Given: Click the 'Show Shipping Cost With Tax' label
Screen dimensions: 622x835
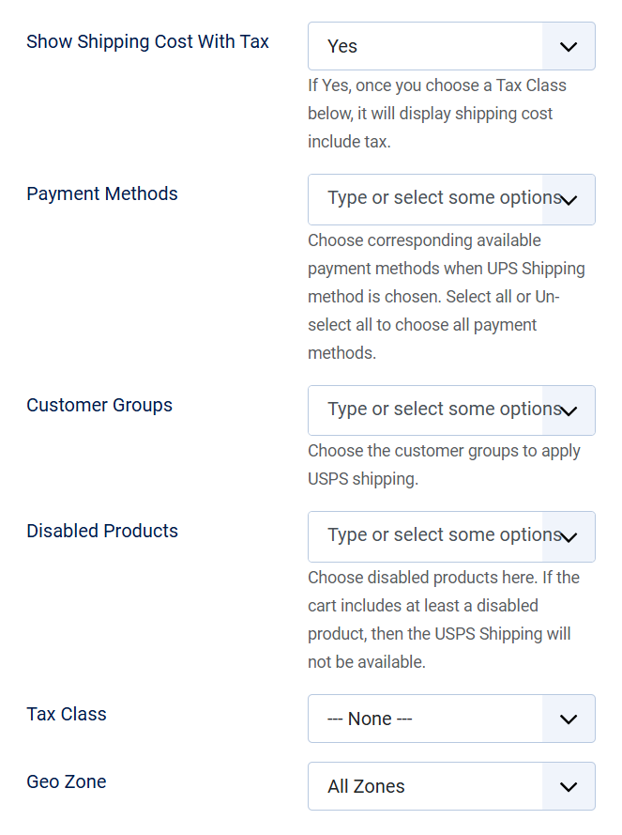Looking at the screenshot, I should click(147, 42).
